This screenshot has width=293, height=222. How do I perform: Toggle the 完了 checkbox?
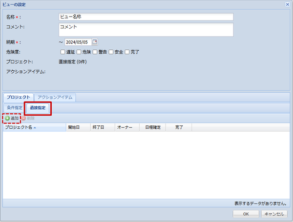pyautogui.click(x=127, y=52)
